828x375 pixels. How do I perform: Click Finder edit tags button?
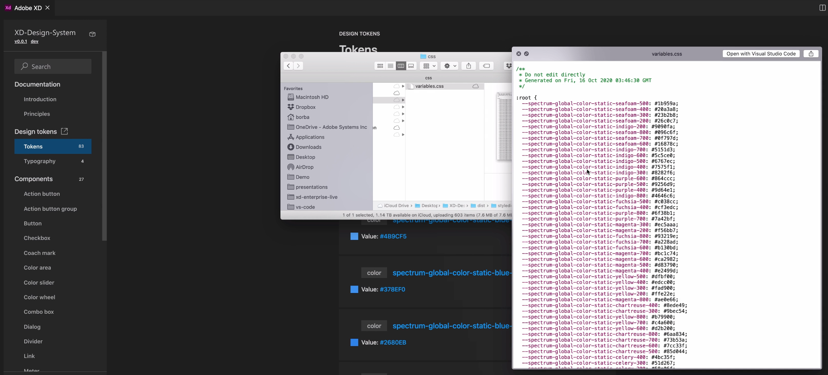click(x=486, y=66)
